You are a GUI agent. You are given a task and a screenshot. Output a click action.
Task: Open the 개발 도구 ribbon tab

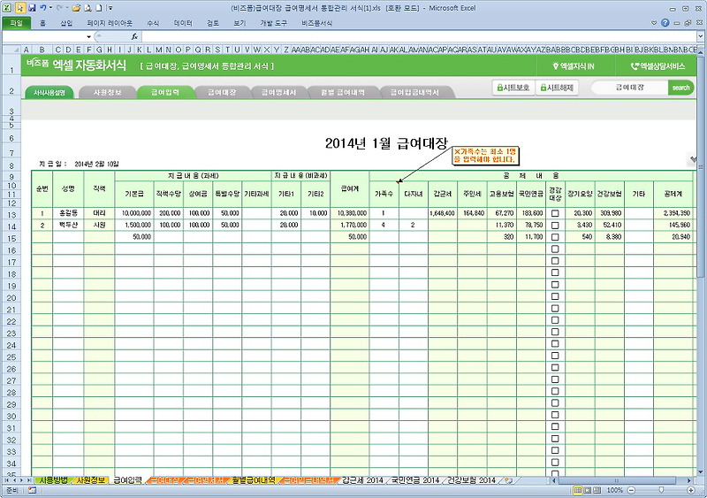click(x=273, y=23)
